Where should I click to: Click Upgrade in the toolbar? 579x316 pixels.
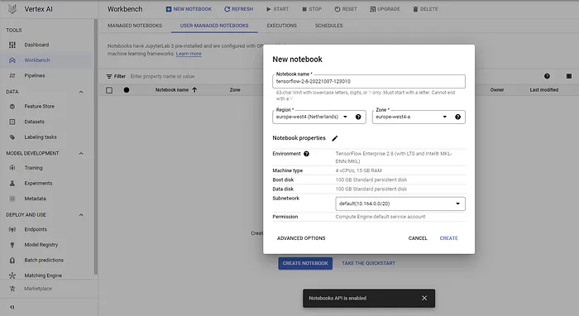coord(385,9)
